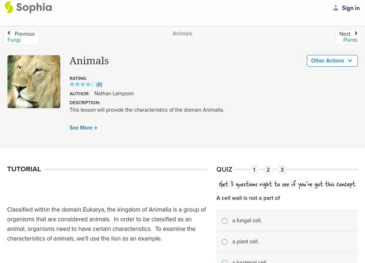Click the lion lesson thumbnail image
The width and height of the screenshot is (365, 263).
[34, 82]
